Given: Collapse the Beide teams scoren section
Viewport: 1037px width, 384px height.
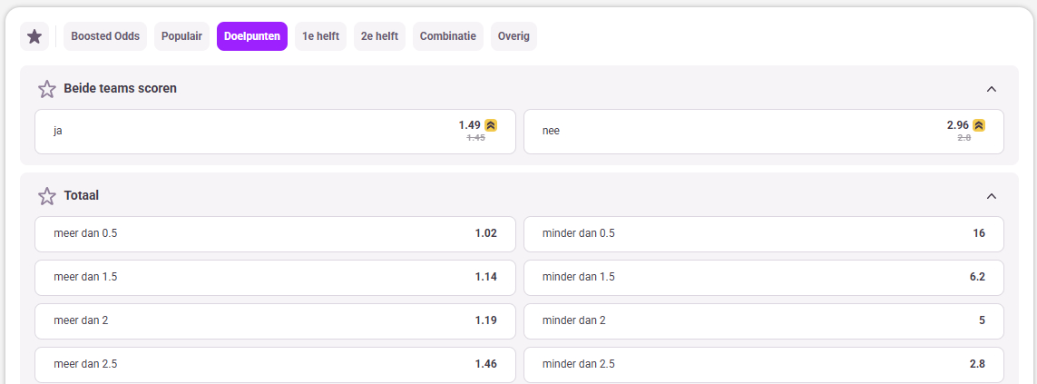Looking at the screenshot, I should [x=991, y=89].
